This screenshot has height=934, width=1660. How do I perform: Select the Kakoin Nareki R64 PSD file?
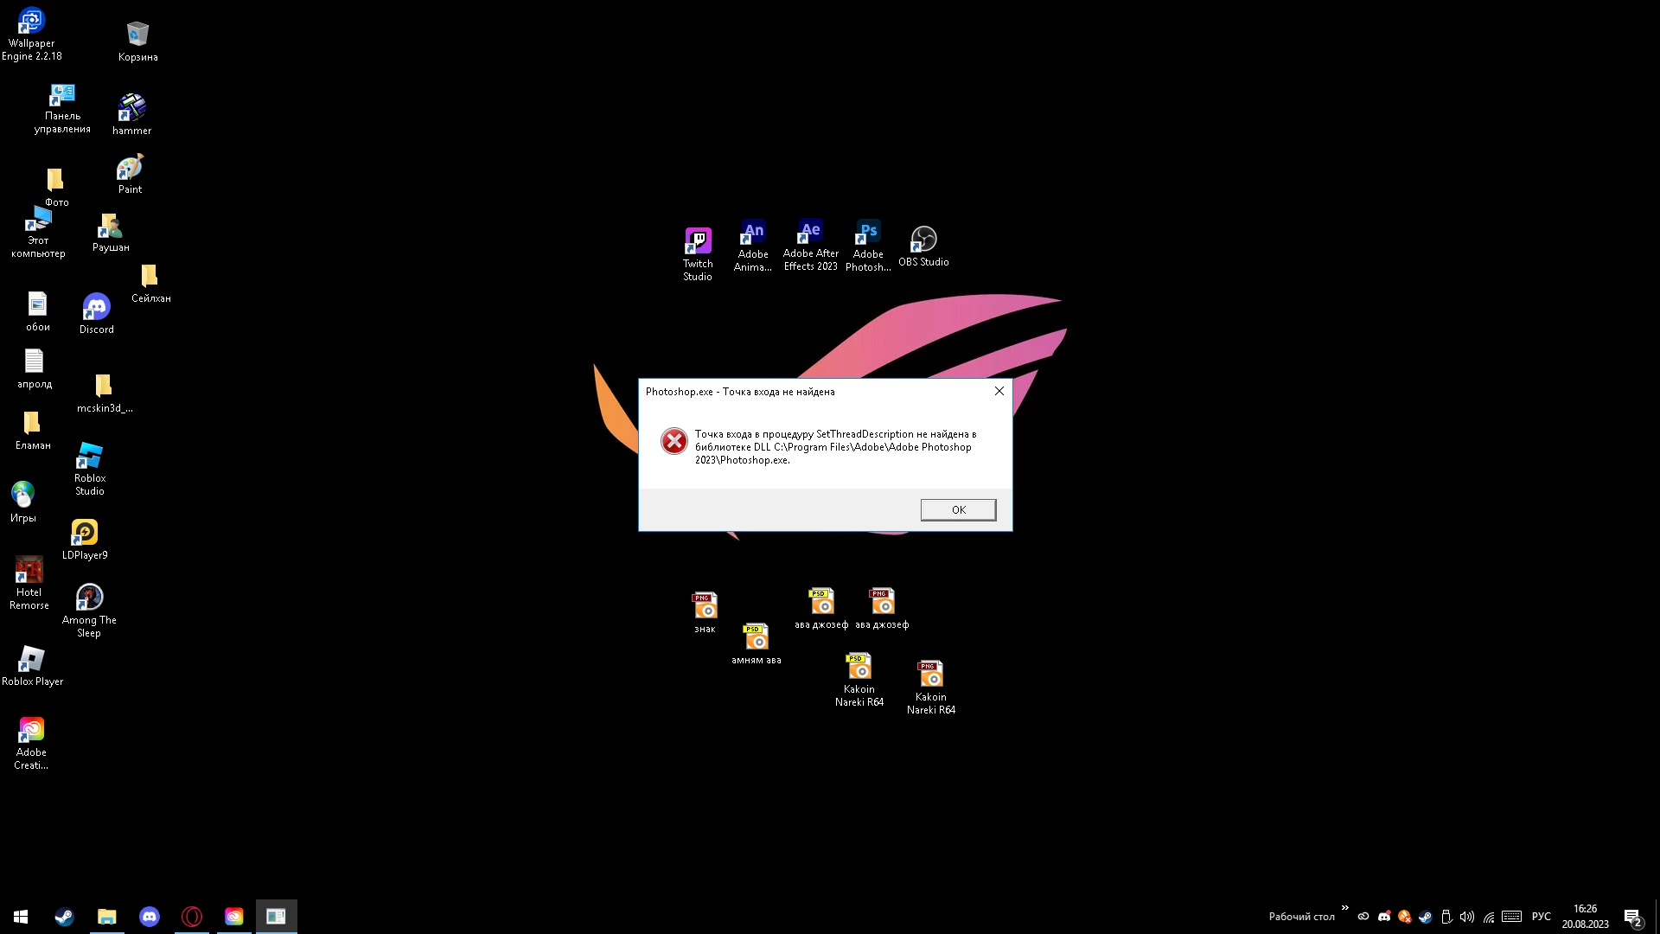point(859,679)
